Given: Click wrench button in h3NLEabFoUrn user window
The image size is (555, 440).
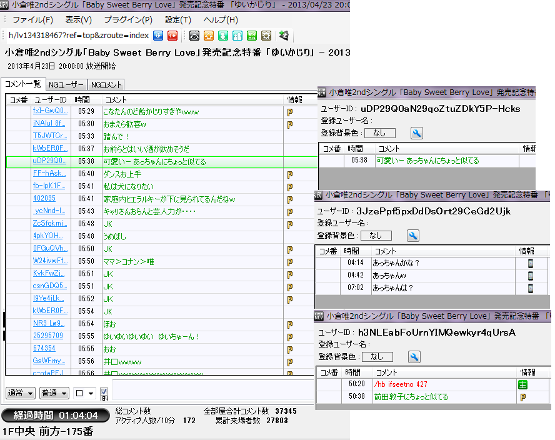Looking at the screenshot, I should (x=414, y=357).
